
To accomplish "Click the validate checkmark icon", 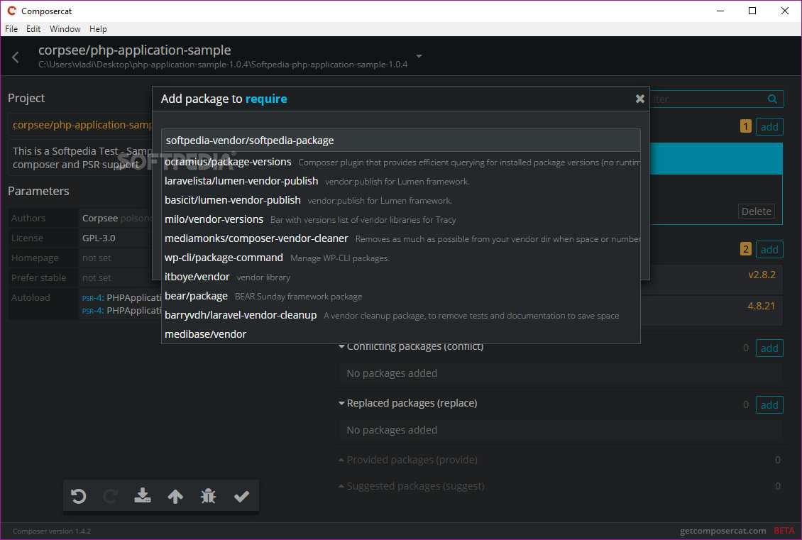I will point(241,496).
